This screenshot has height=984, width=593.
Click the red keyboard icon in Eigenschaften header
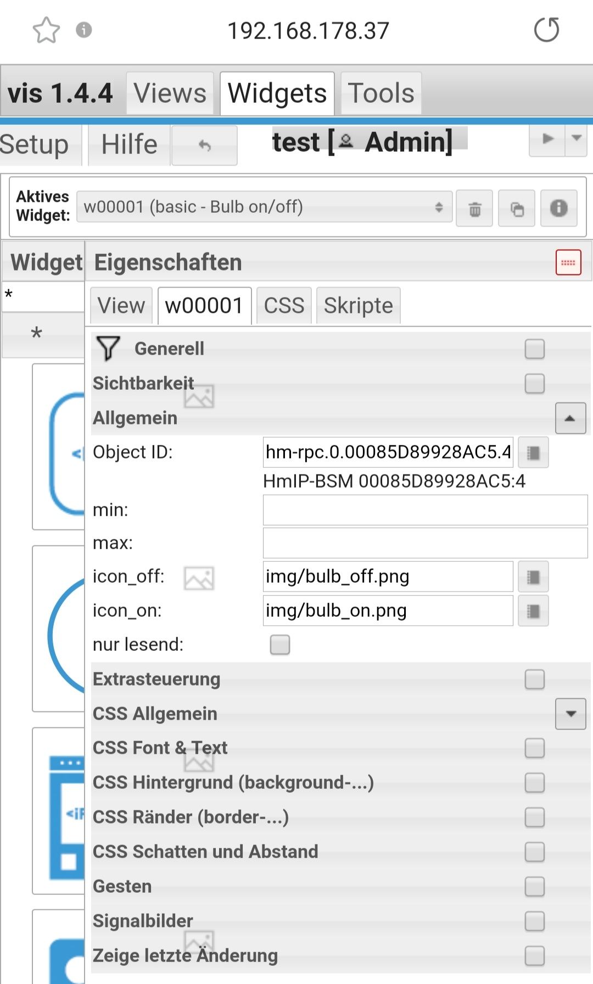568,263
